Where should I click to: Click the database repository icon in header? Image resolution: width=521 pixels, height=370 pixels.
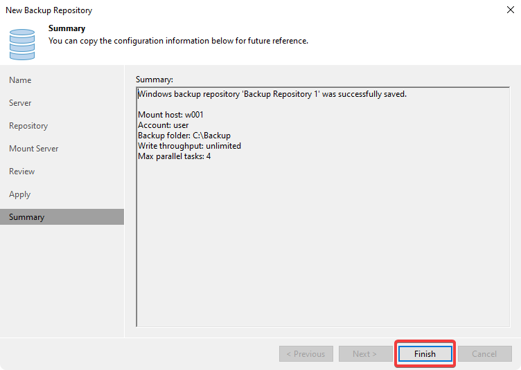pos(22,43)
